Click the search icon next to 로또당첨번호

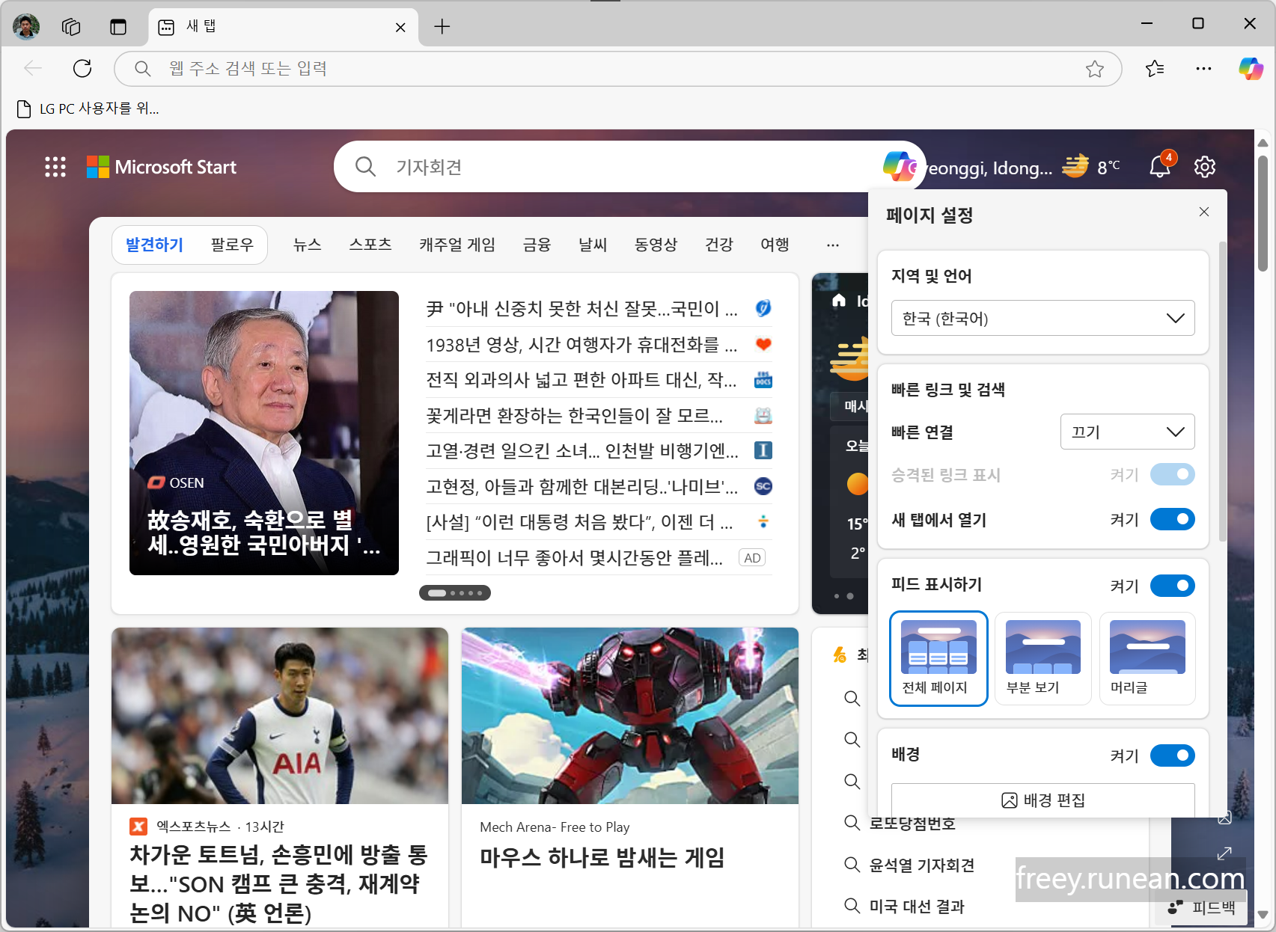852,823
